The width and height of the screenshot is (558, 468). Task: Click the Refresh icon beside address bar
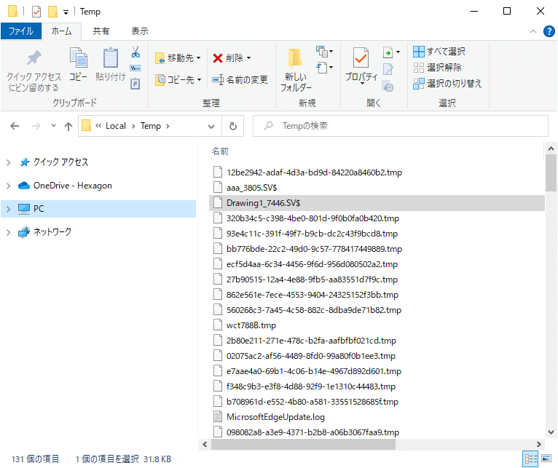[232, 126]
